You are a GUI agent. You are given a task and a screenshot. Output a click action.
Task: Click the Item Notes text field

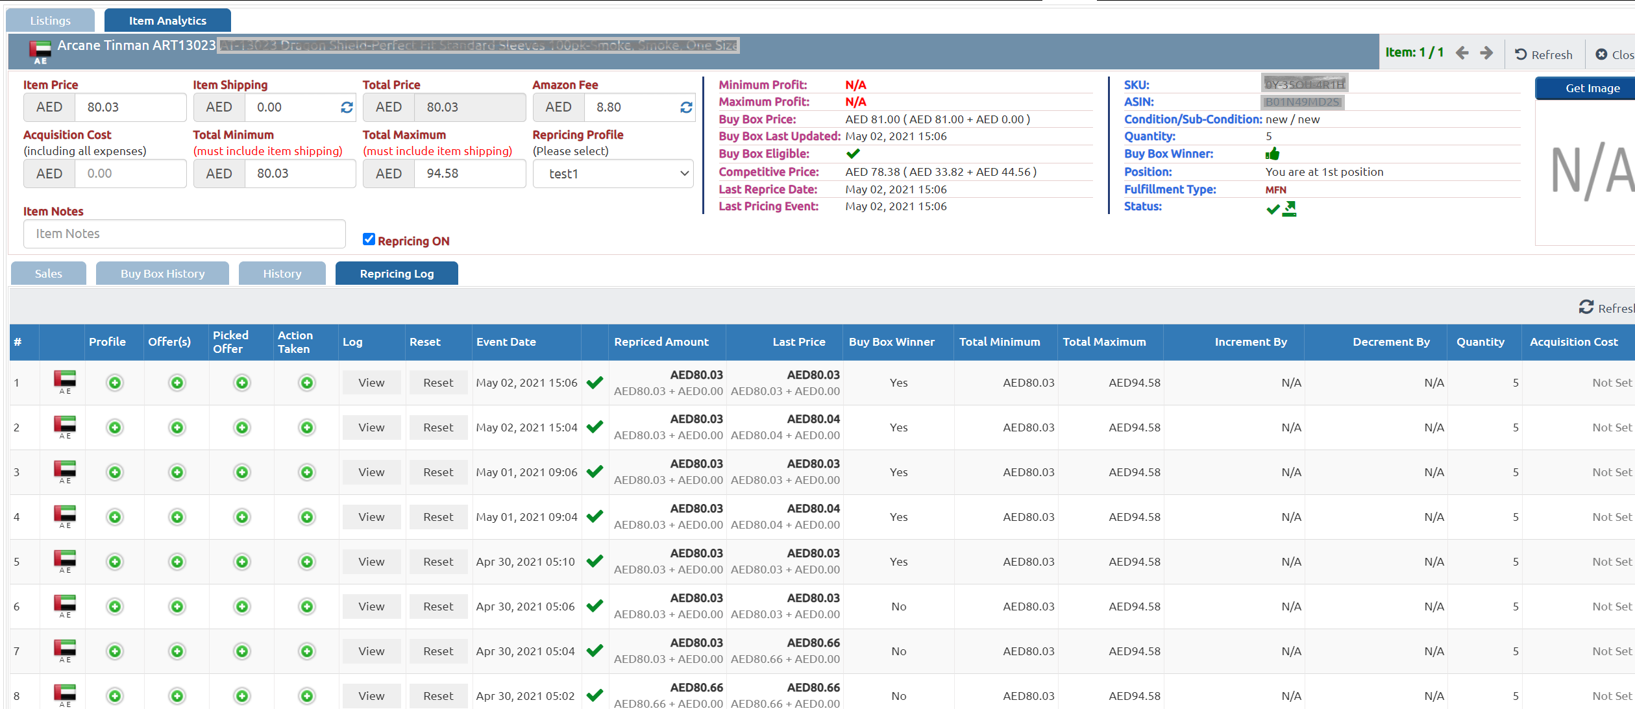coord(184,234)
